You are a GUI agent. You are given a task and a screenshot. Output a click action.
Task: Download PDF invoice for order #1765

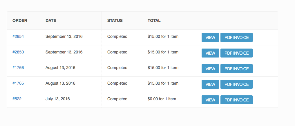236,84
